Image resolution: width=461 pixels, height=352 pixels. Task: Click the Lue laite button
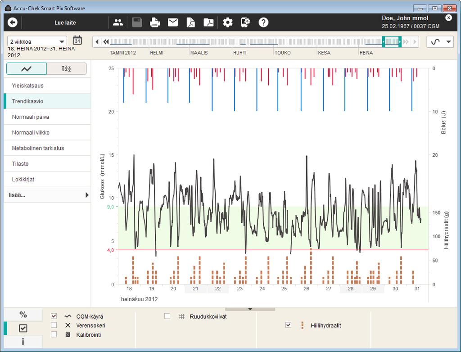65,23
